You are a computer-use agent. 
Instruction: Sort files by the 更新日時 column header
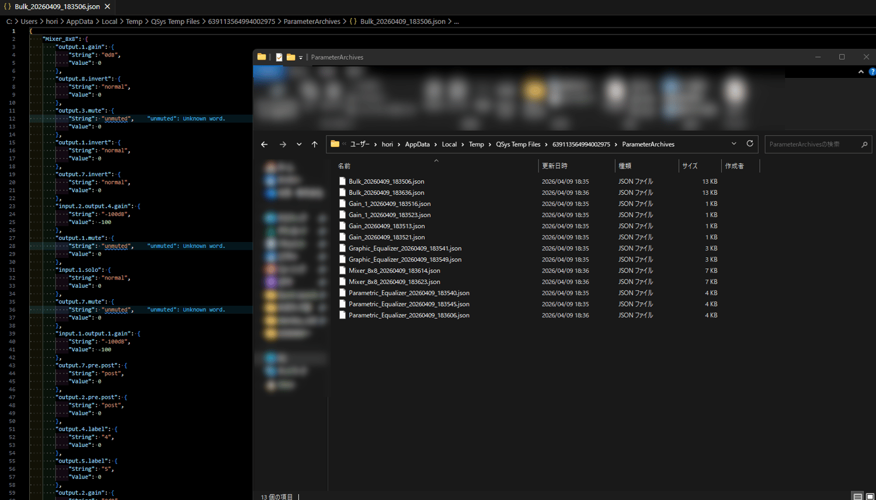point(576,166)
